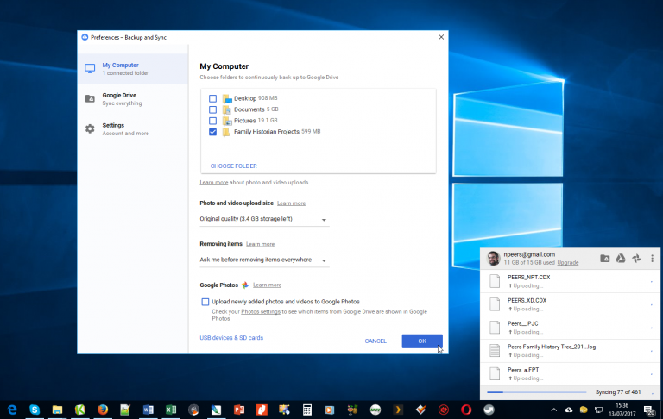Open Google Photos pinwheel icon in popup
663x419 pixels.
636,258
